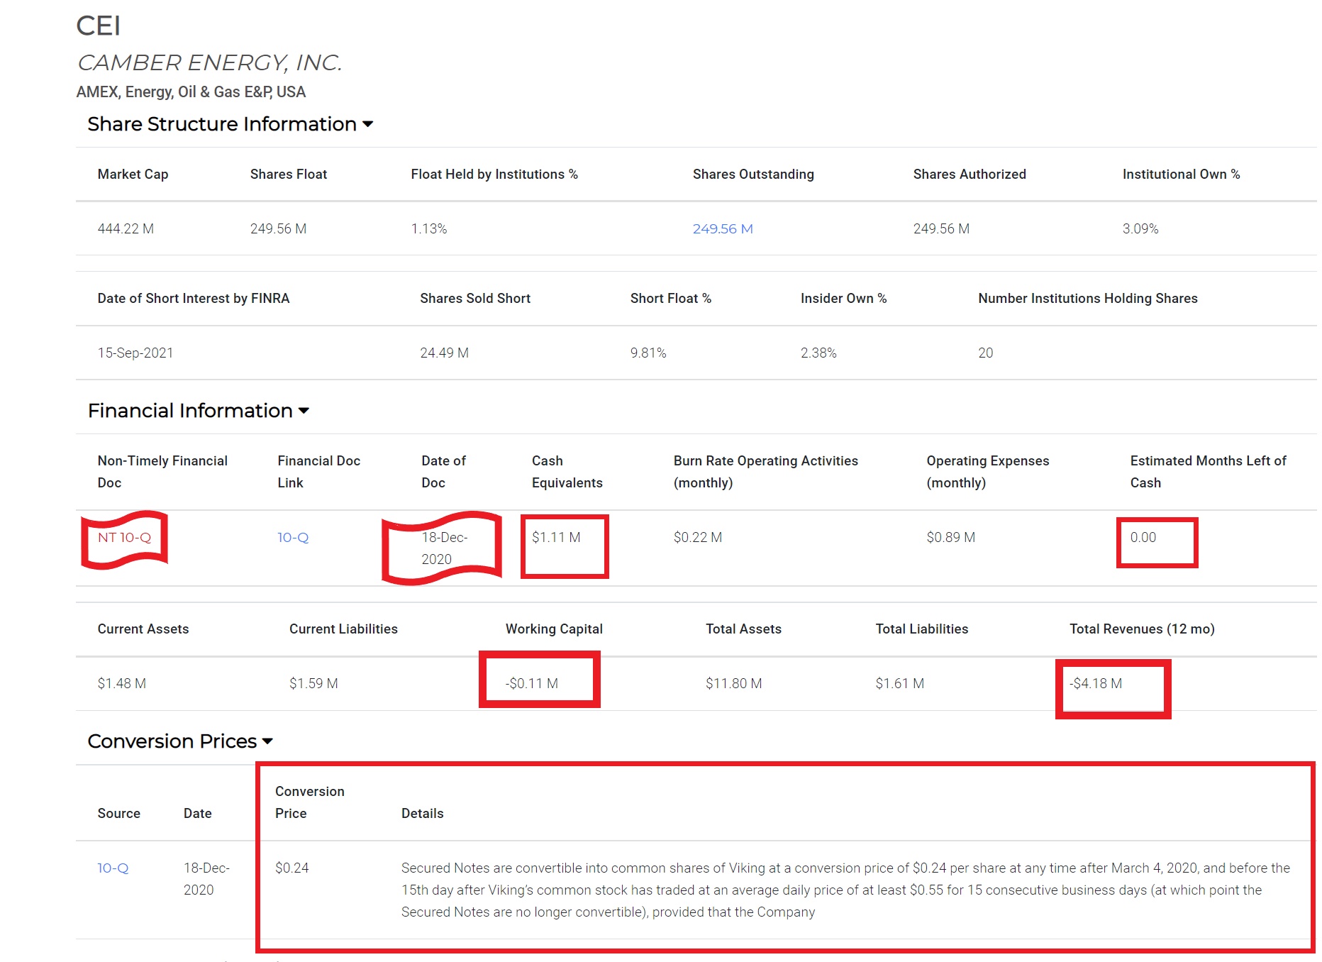Collapse the Conversion Prices section

click(180, 741)
